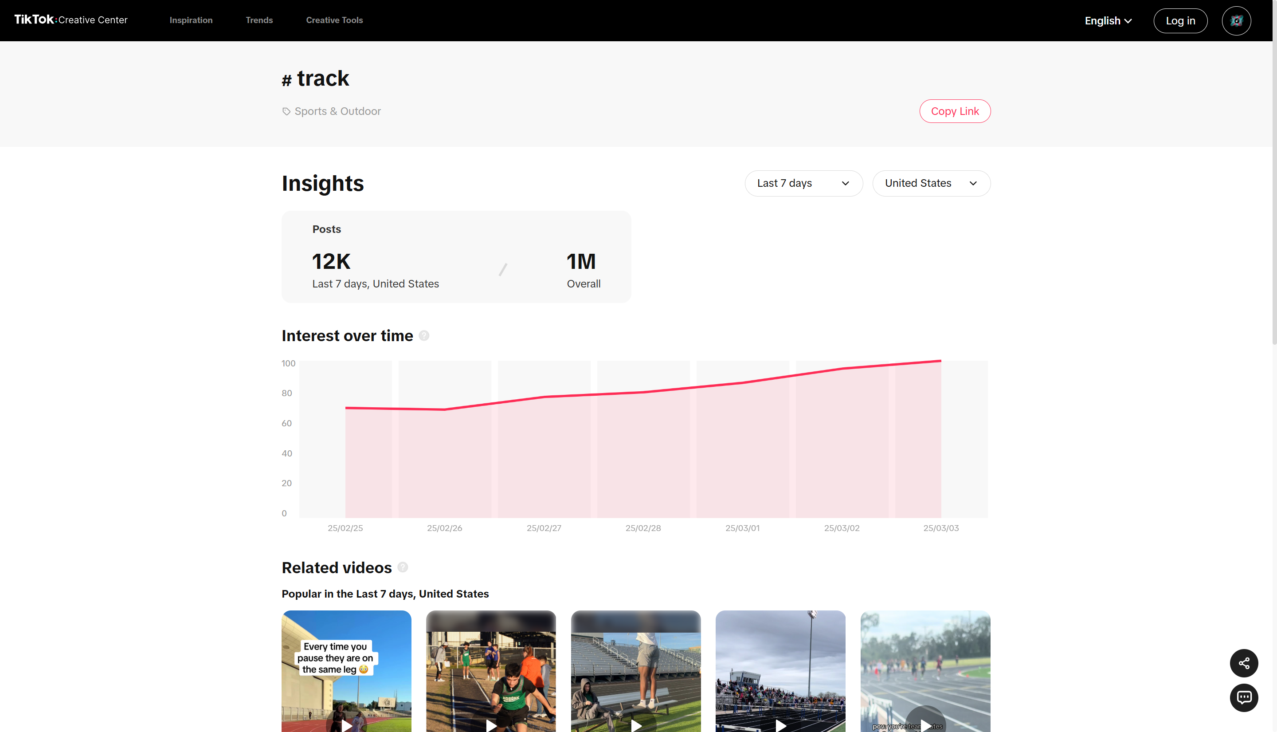Click the Log in button
The image size is (1277, 732).
tap(1180, 20)
